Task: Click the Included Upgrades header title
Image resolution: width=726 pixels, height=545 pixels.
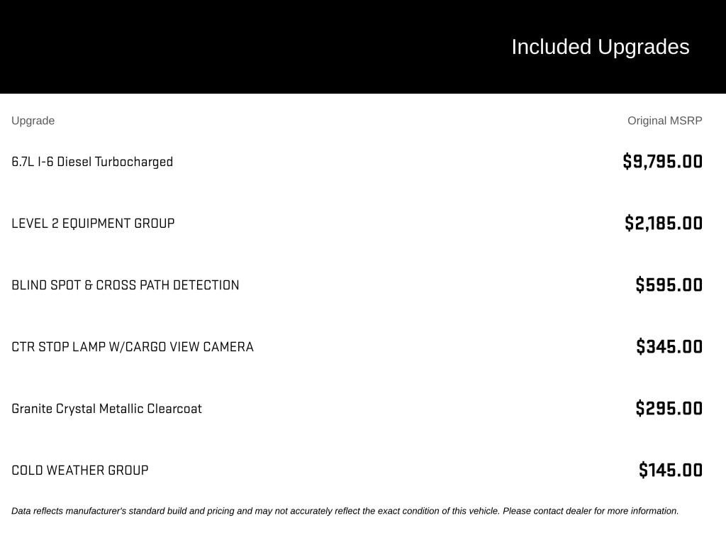Action: click(600, 47)
